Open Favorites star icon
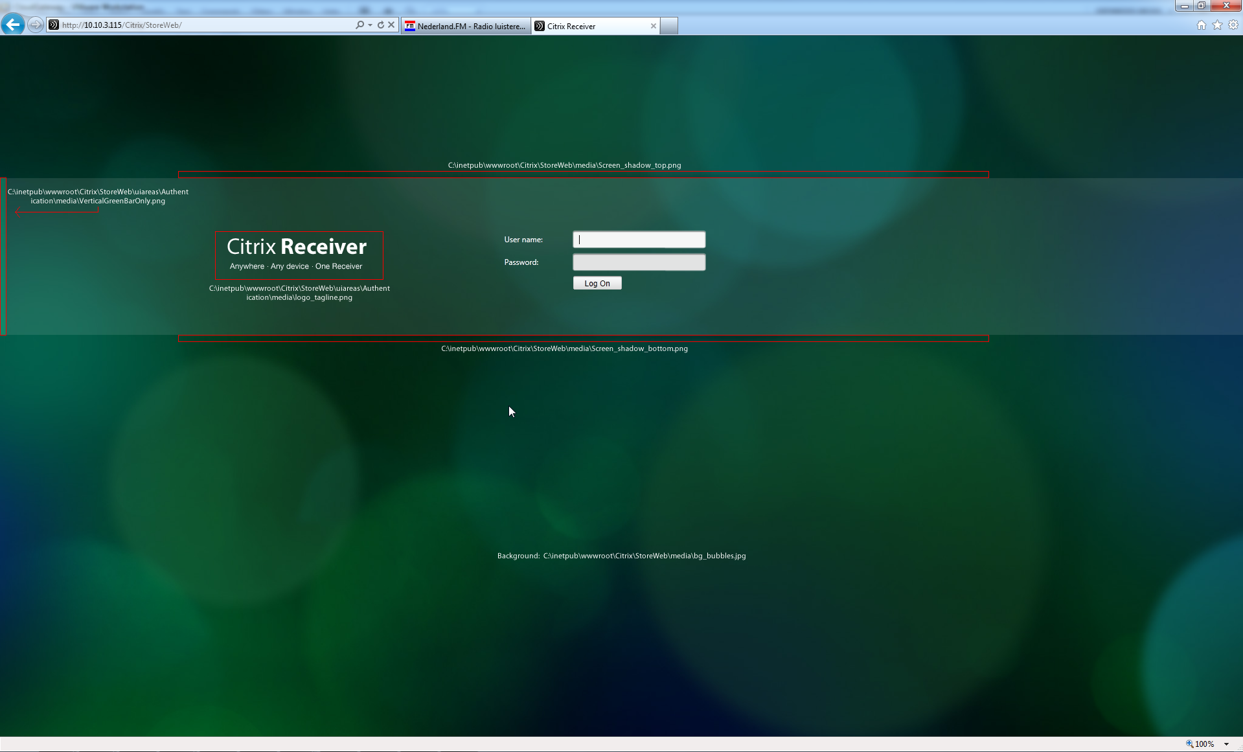 pyautogui.click(x=1218, y=25)
